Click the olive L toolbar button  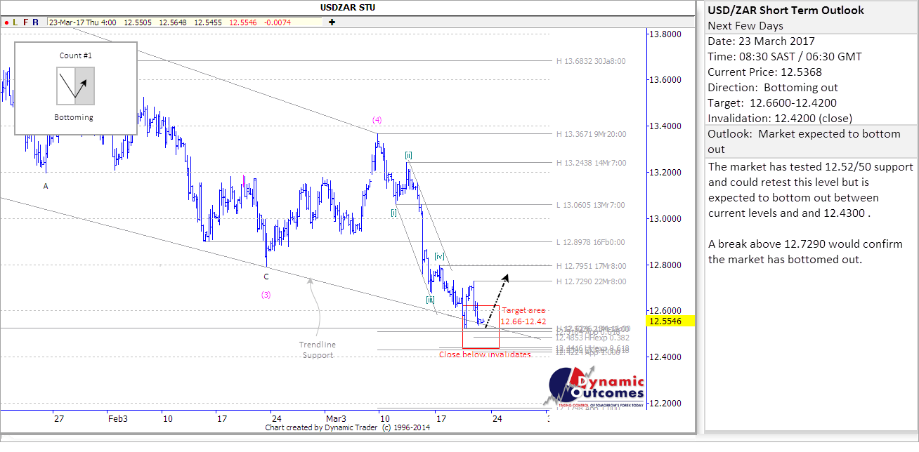coord(15,22)
